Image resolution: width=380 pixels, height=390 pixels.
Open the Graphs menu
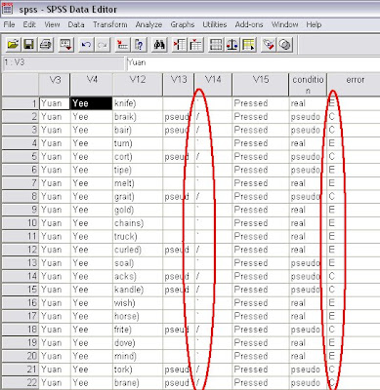click(x=183, y=24)
